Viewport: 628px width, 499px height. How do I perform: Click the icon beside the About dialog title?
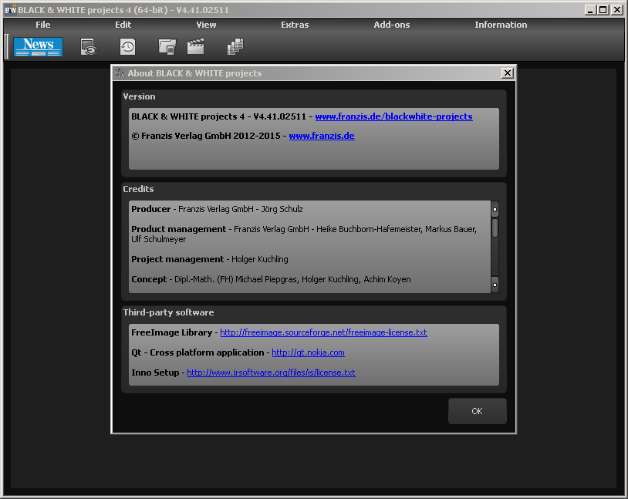[120, 73]
